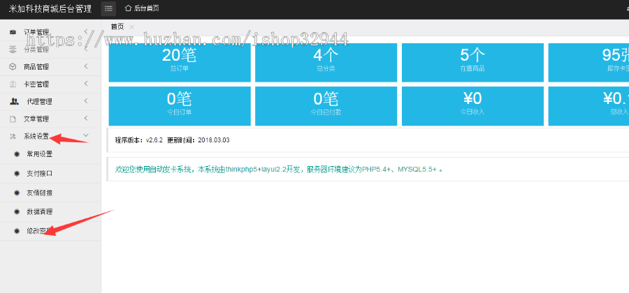This screenshot has width=629, height=293.
Task: Click the version text v2.6.2
Action: pos(154,140)
